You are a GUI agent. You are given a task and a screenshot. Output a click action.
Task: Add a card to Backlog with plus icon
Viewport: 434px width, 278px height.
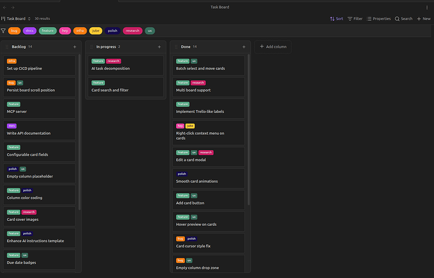75,46
